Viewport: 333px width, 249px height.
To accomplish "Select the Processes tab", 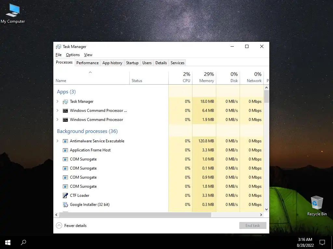I will [64, 62].
